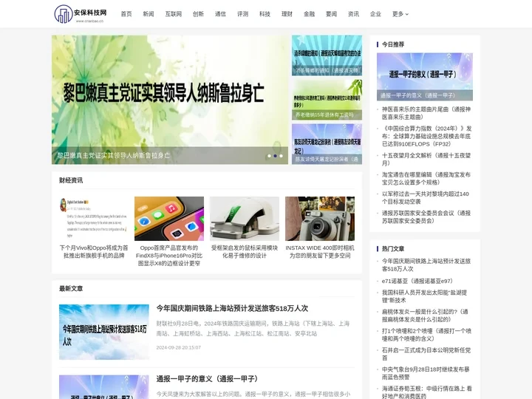Image resolution: width=532 pixels, height=399 pixels.
Task: Open the Vivo和Oppo article thumbnail
Action: [x=94, y=219]
